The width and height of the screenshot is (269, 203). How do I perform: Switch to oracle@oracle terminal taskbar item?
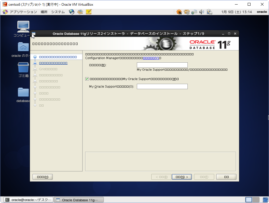(x=28, y=200)
